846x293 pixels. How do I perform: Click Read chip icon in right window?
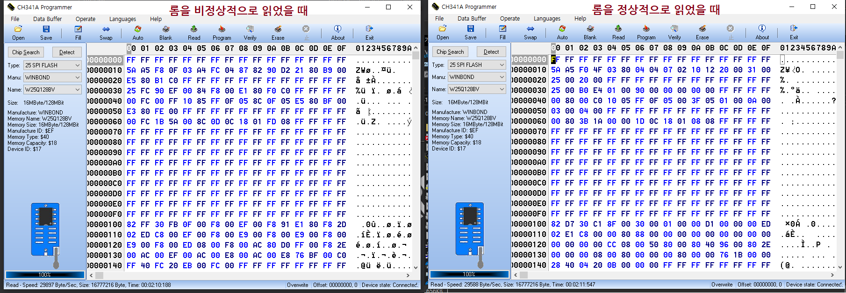(x=618, y=32)
